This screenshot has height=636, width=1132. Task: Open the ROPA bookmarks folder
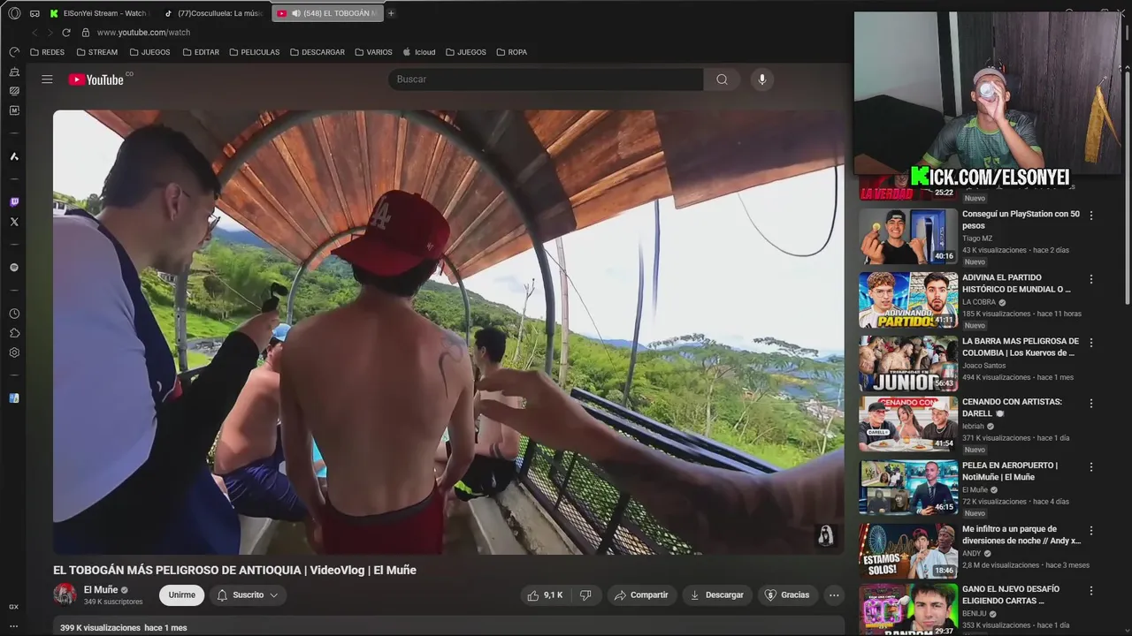(511, 52)
